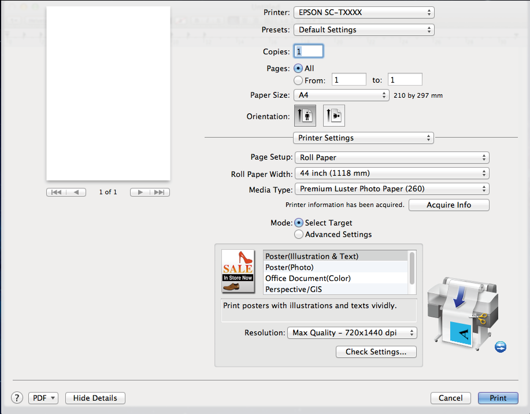Open help with question mark icon
The height and width of the screenshot is (414, 530).
17,398
